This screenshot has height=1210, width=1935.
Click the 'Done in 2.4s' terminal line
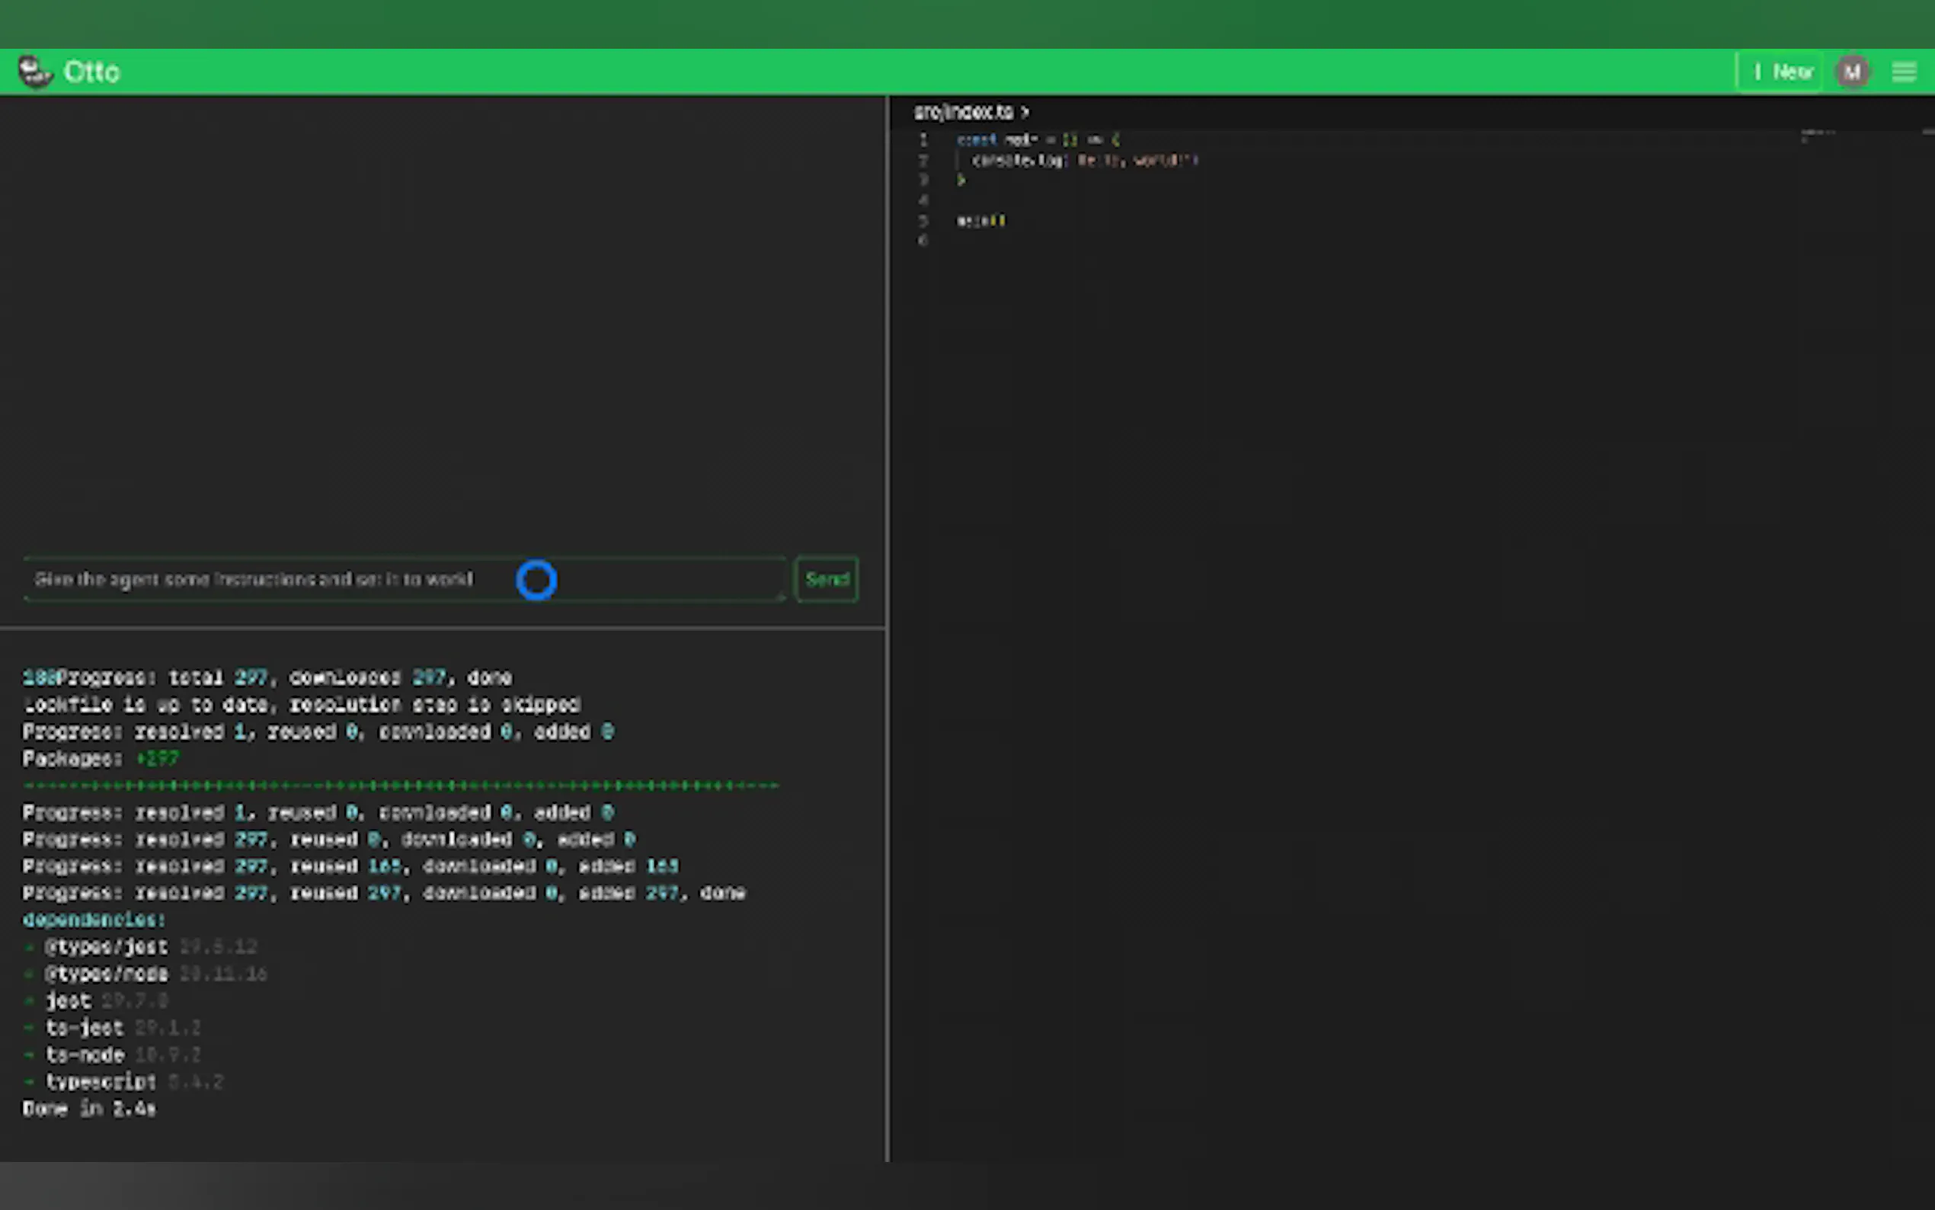89,1109
